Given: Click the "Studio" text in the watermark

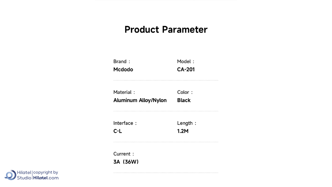Looking at the screenshot, I should [24, 178].
